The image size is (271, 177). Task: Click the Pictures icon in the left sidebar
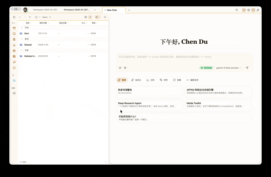click(x=14, y=51)
